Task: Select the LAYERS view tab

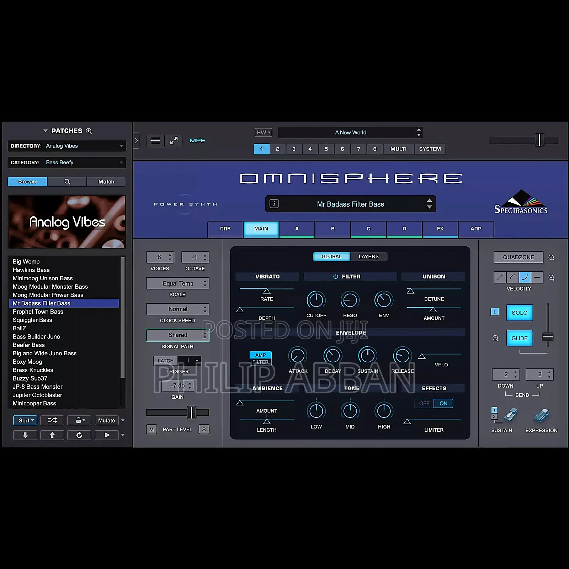Action: point(369,256)
